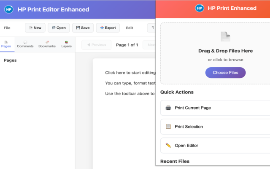Click the HP logo in Print Enhanced popup
270x169 pixels.
(x=200, y=8)
